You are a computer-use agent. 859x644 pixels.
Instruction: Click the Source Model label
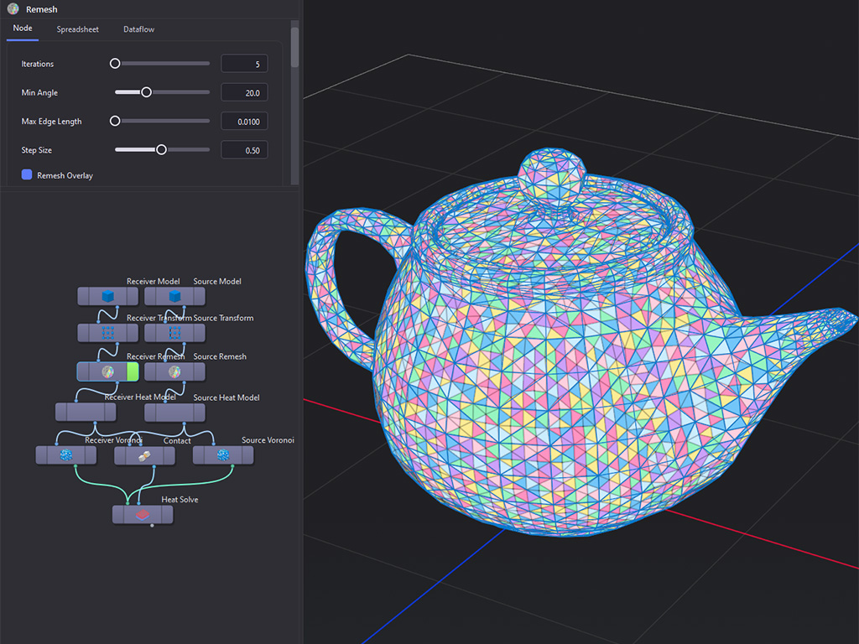pyautogui.click(x=217, y=282)
